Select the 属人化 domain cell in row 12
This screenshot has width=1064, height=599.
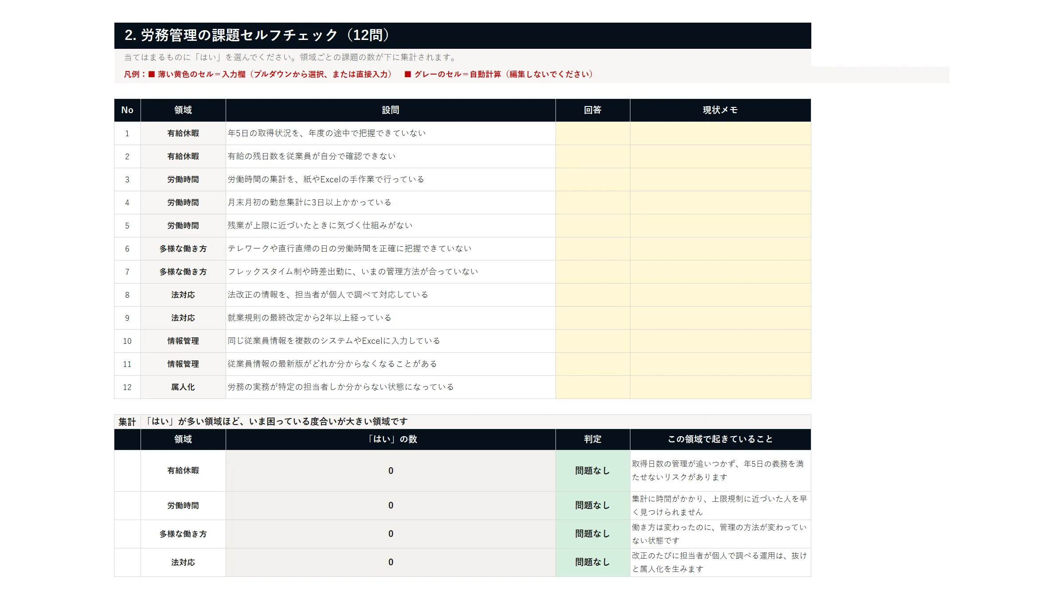(x=183, y=387)
